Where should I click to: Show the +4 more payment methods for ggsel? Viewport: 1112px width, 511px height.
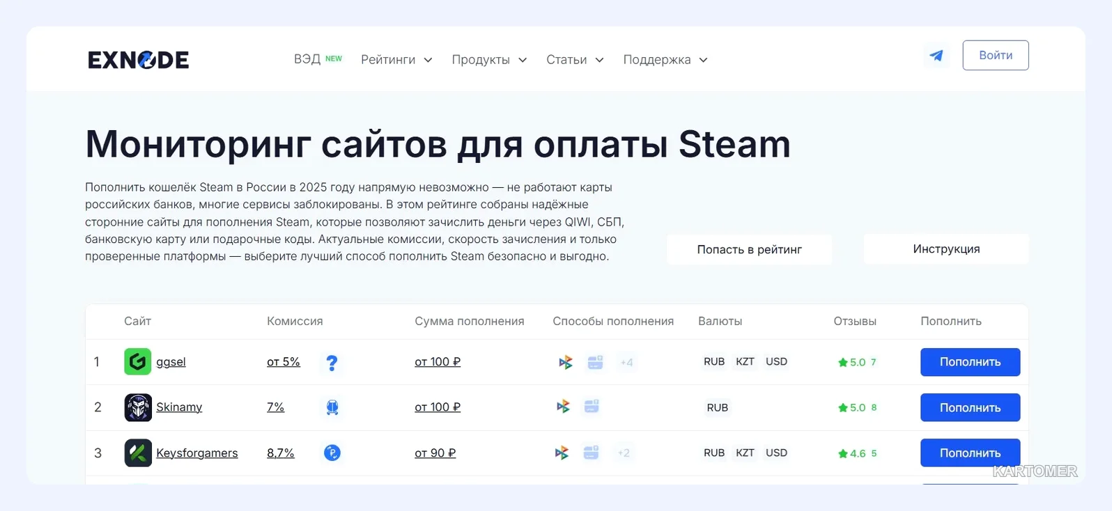pos(627,362)
